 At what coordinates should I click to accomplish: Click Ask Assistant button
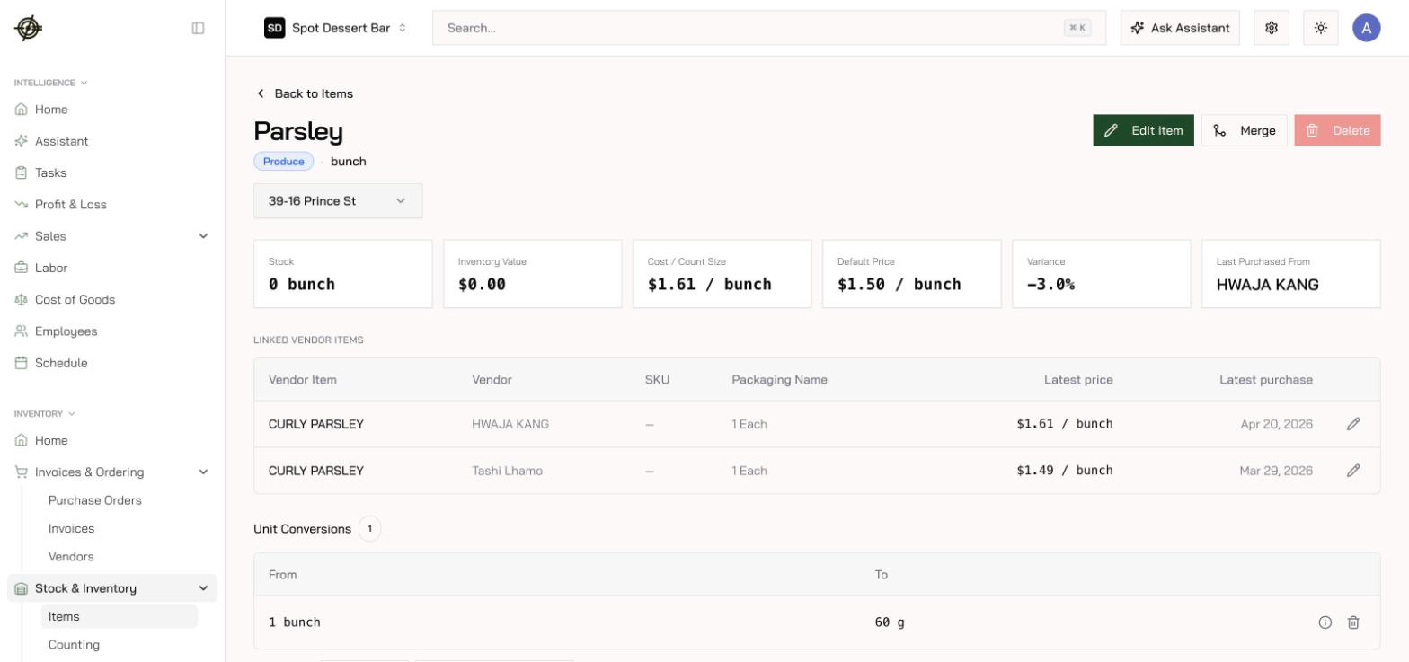1180,28
